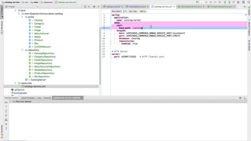Select the CatalogServer class
The height and width of the screenshot is (141, 251).
(38, 80)
